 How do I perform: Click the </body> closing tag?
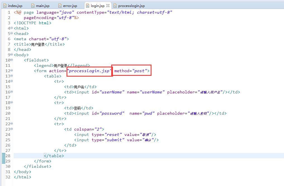click(22, 172)
